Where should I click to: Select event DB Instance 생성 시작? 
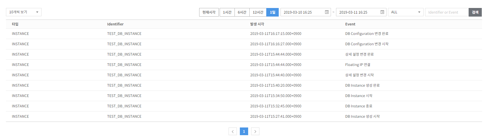[362, 117]
